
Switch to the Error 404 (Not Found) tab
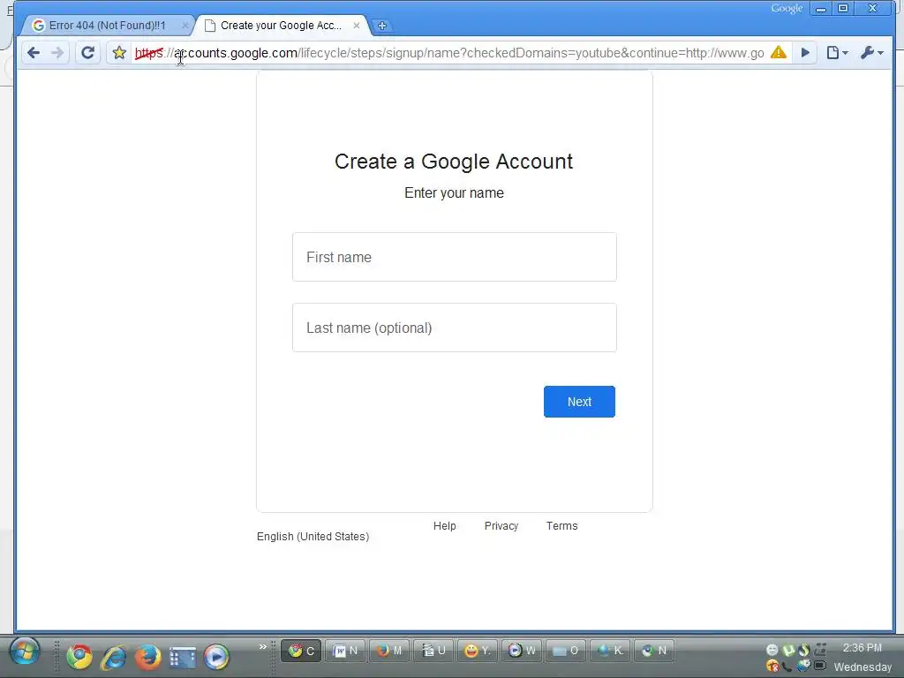[x=107, y=26]
